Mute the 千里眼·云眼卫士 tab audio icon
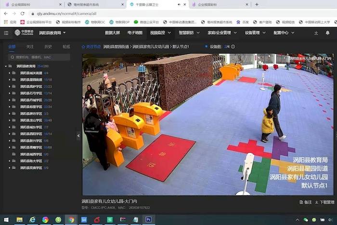This screenshot has width=337, height=225. [x=179, y=4]
